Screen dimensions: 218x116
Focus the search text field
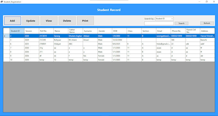point(159,23)
